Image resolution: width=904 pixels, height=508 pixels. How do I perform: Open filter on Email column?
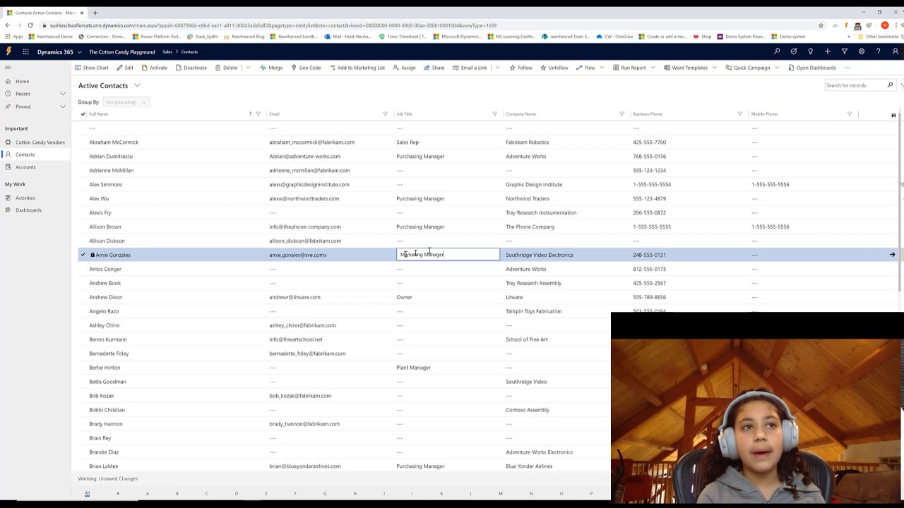(x=385, y=114)
